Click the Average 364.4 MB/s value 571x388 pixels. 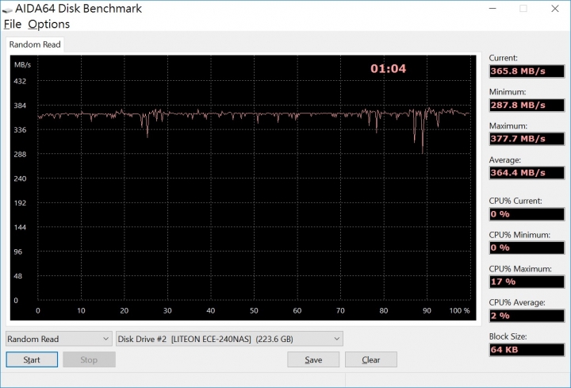(527, 173)
